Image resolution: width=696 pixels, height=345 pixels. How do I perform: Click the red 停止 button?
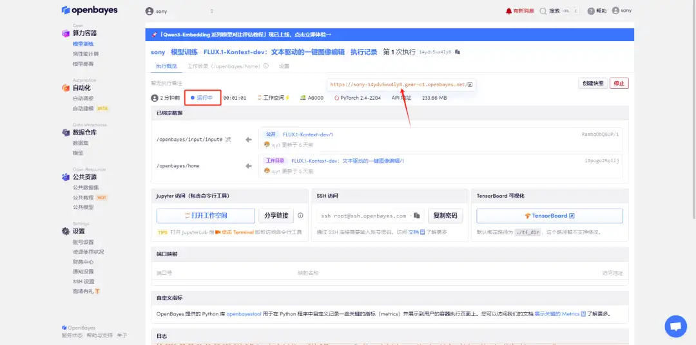(619, 84)
